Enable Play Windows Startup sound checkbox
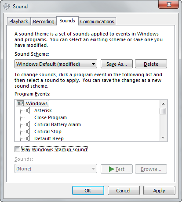 tap(17, 149)
